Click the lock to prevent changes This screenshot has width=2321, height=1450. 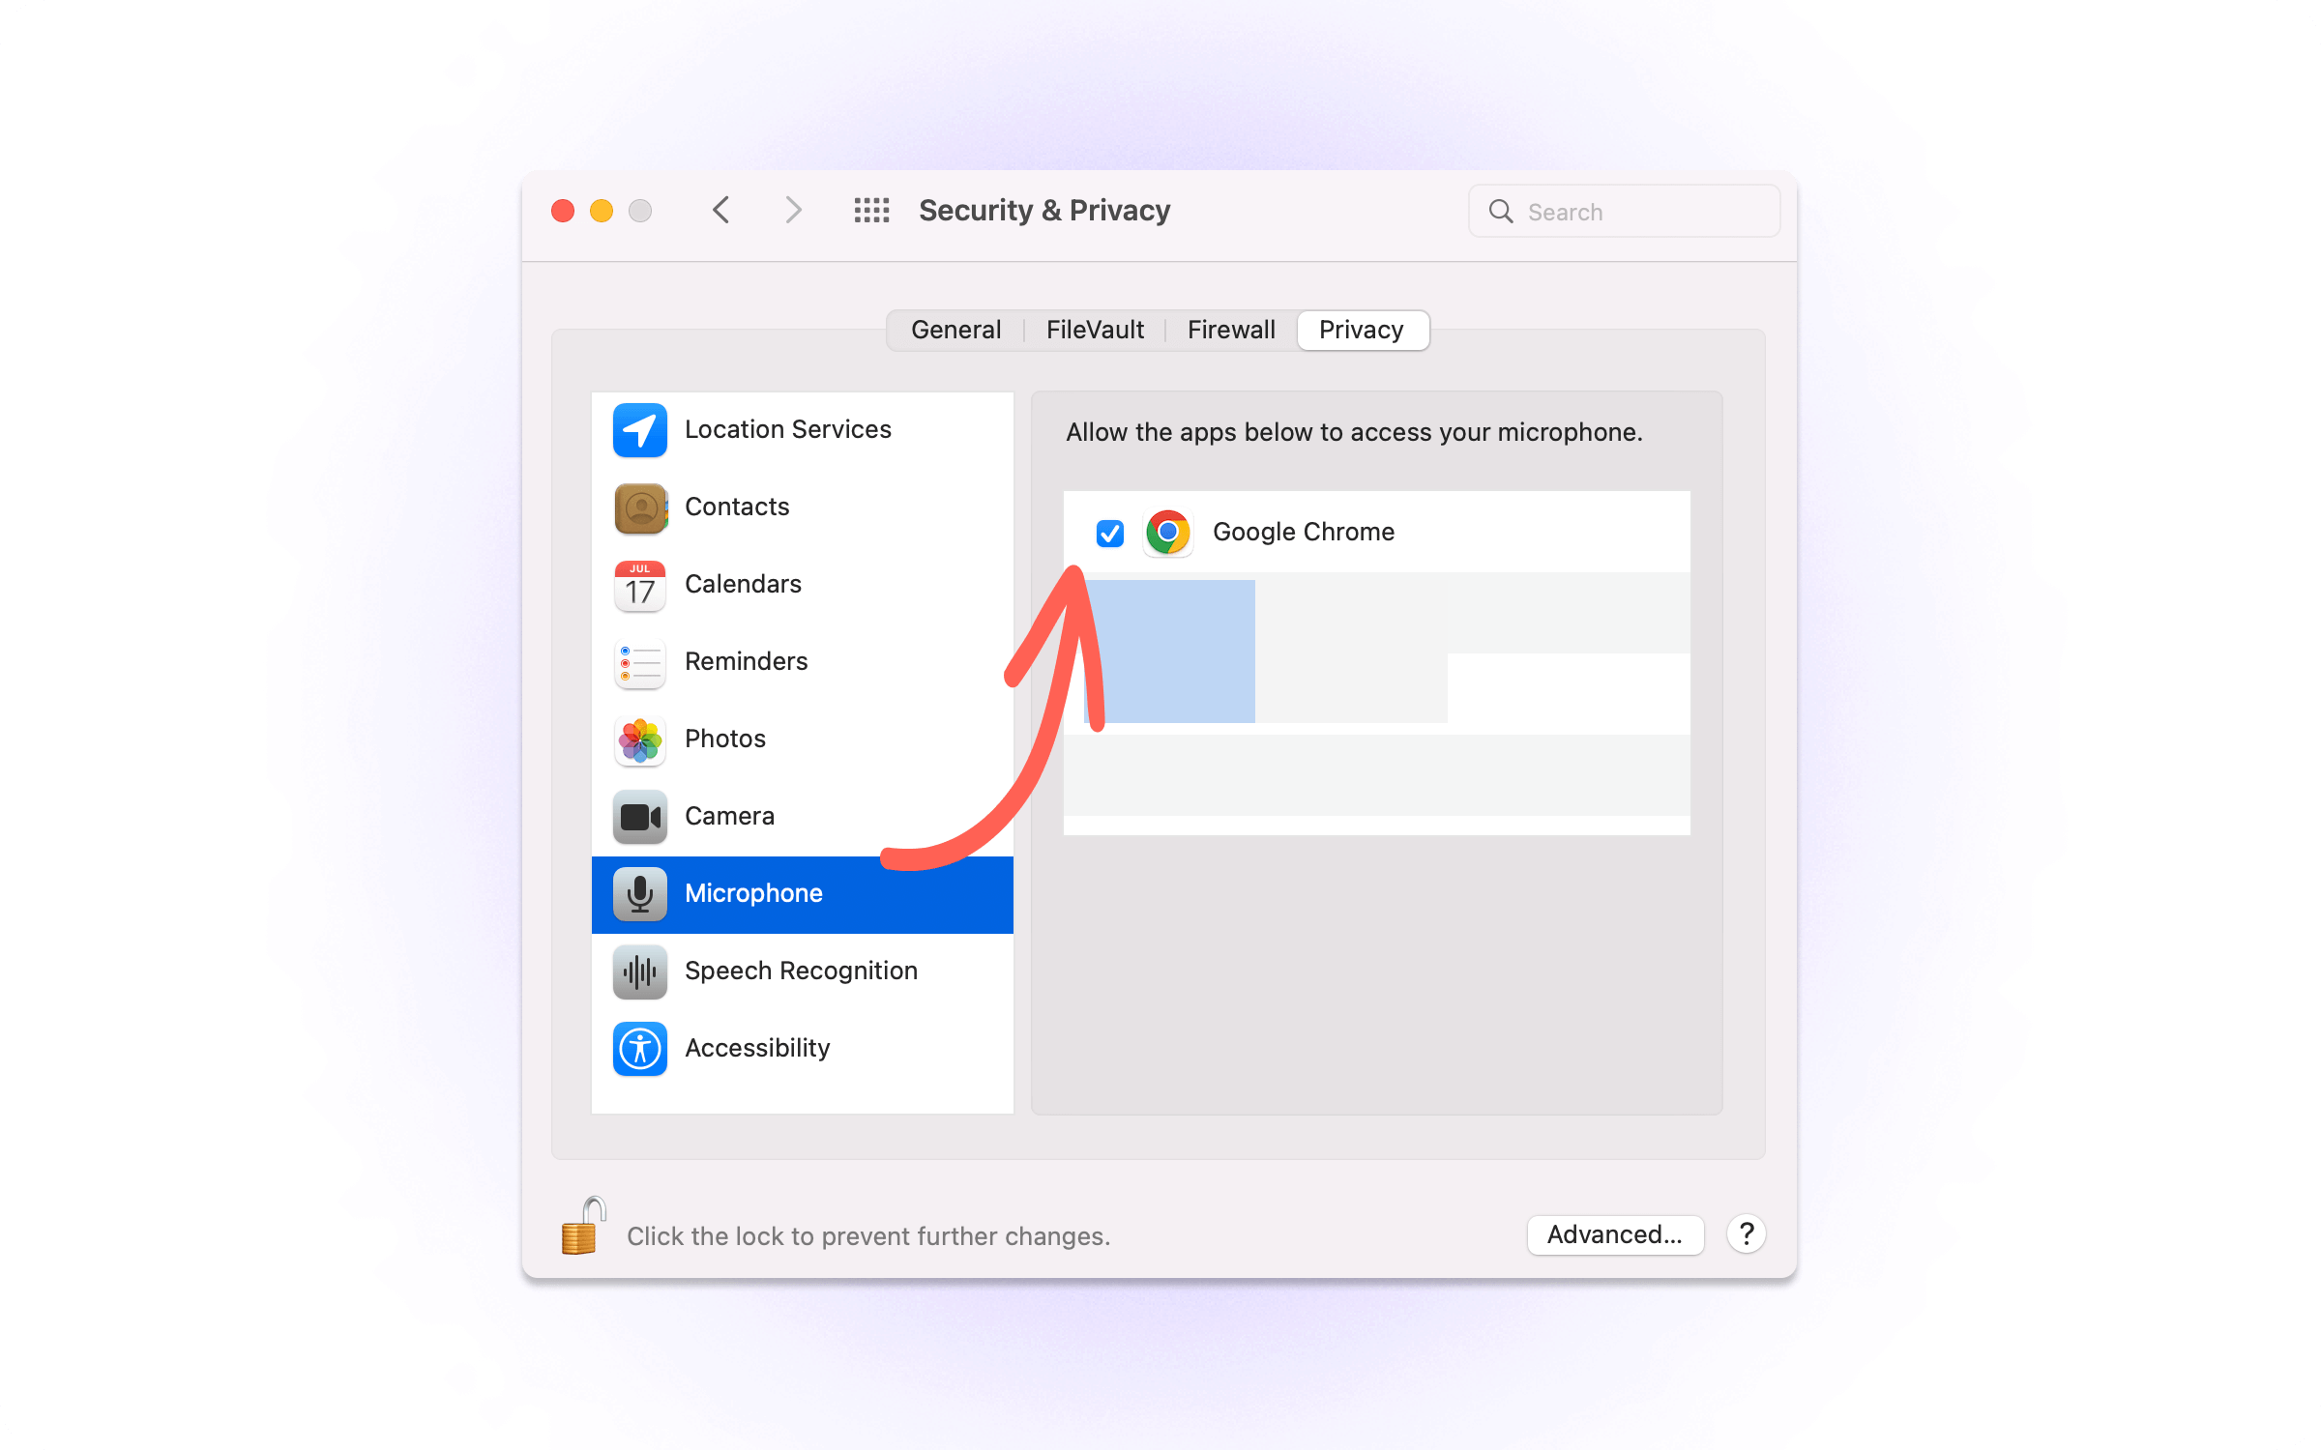coord(582,1226)
